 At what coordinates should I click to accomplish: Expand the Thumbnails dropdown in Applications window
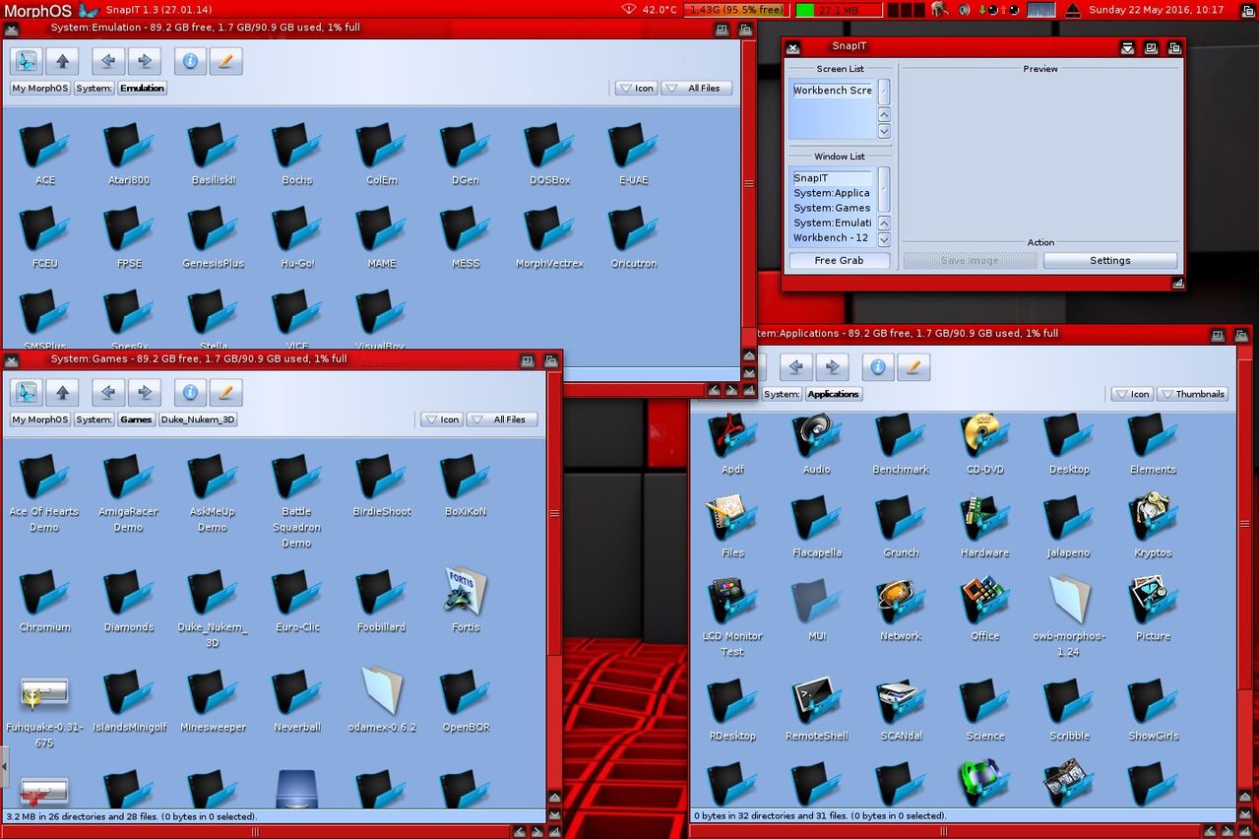coord(1193,394)
